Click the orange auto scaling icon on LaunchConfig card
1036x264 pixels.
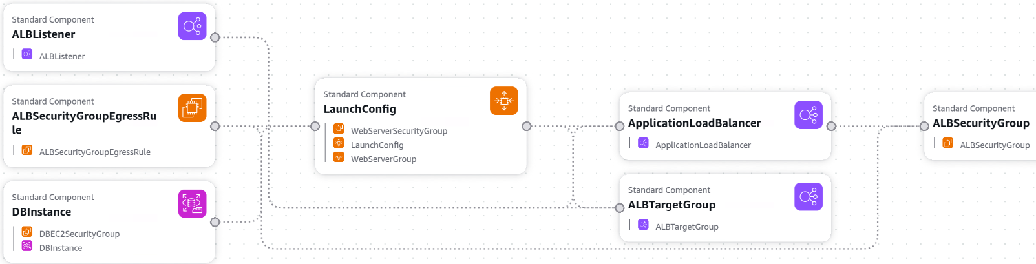[x=504, y=101]
